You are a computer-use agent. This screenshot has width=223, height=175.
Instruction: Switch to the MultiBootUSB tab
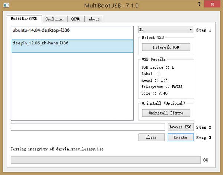click(24, 19)
